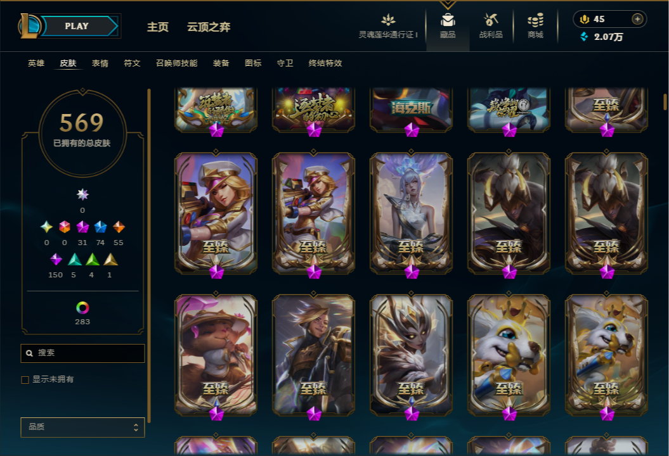Open the 终结特效 tab

[x=325, y=63]
